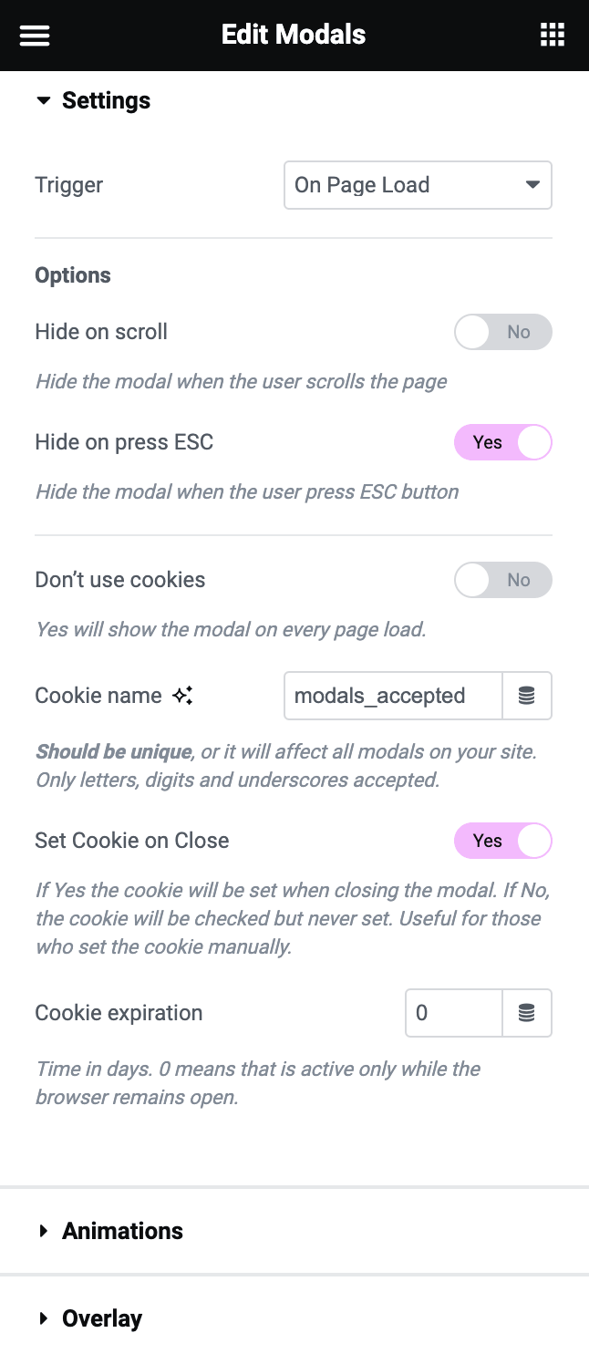The width and height of the screenshot is (589, 1364).
Task: Click the AI sparkle icon beside Cookie name
Action: tap(182, 696)
